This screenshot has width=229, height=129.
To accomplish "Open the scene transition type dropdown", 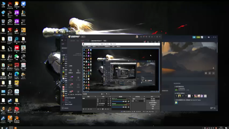I will (x=137, y=99).
